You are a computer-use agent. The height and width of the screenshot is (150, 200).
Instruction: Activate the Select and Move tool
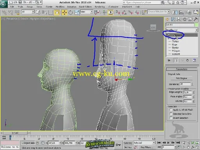tap(64, 12)
